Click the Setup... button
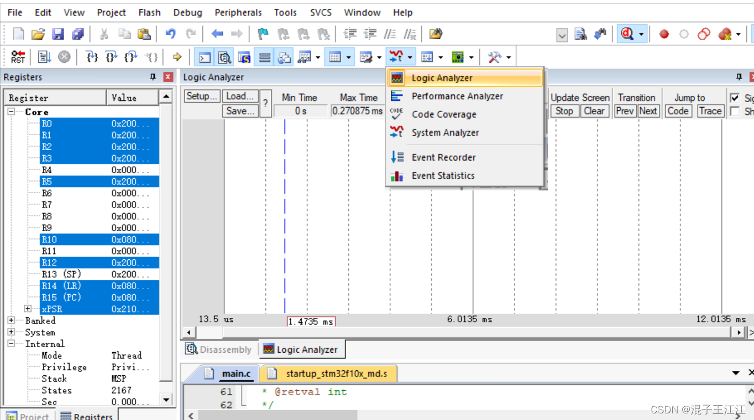 point(202,96)
